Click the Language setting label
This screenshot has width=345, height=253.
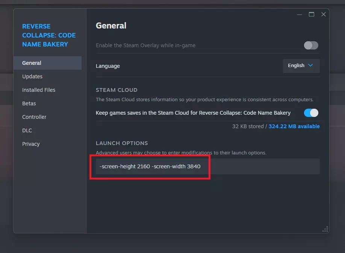click(108, 66)
